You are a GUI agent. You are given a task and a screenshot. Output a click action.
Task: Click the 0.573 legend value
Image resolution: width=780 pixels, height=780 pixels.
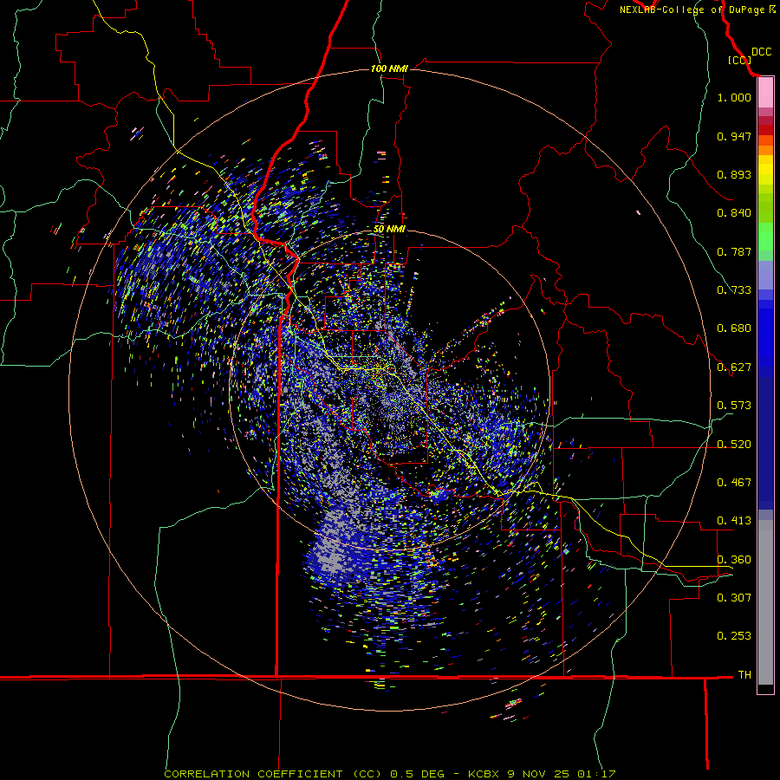tap(734, 406)
